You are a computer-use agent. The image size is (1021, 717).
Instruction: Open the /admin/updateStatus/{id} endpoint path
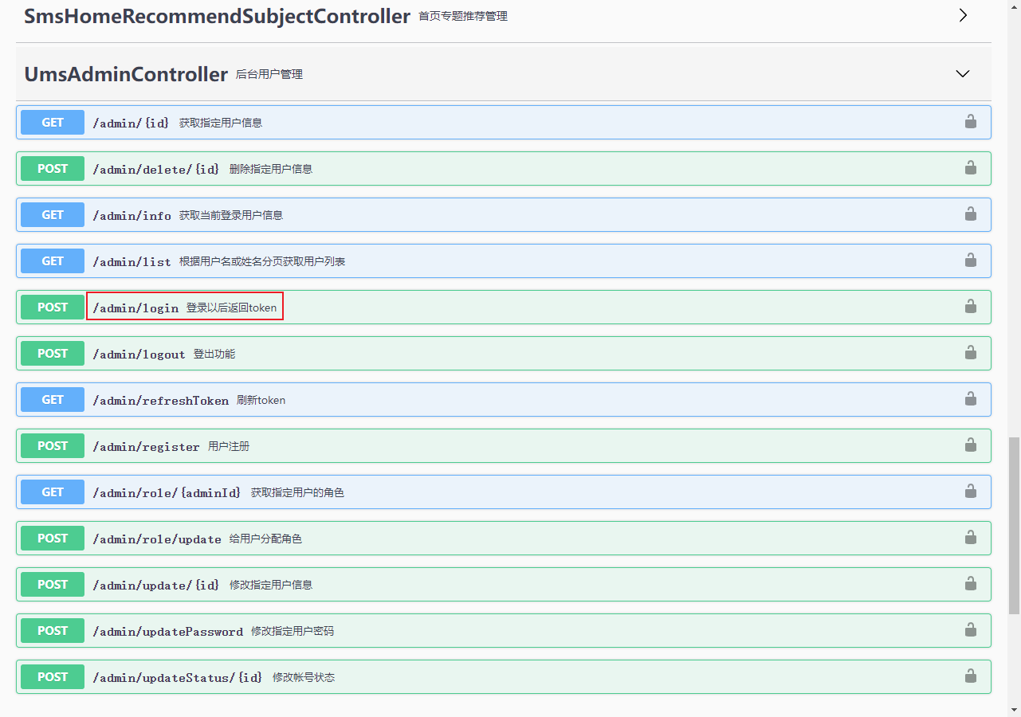[x=178, y=677]
